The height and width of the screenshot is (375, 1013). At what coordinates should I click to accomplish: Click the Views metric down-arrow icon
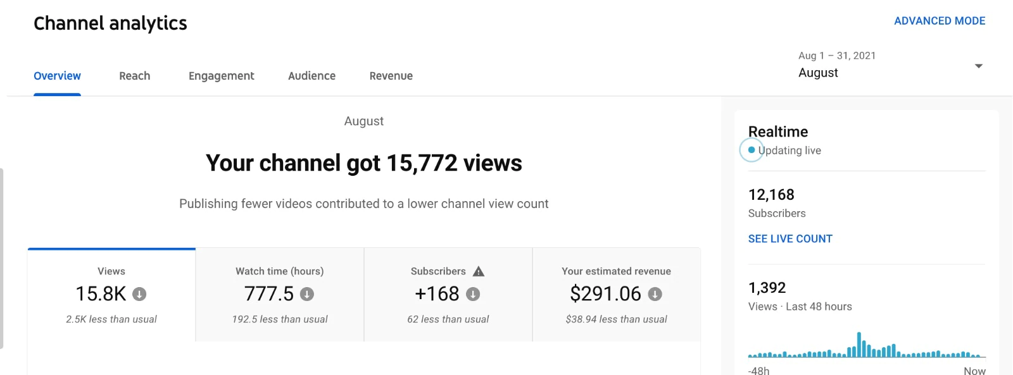140,293
